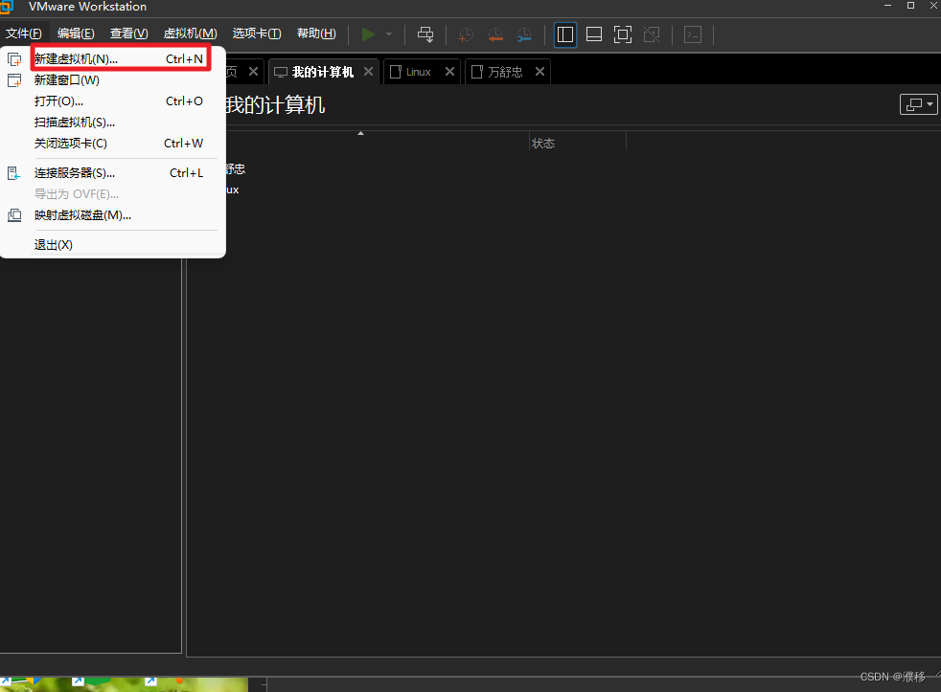Click the New Window menu icon
Screen dimensions: 941x692
tap(14, 80)
